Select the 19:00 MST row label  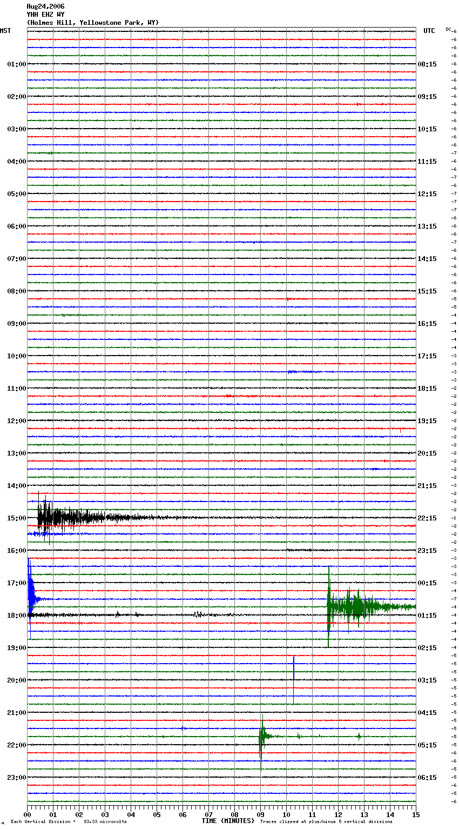pyautogui.click(x=17, y=648)
